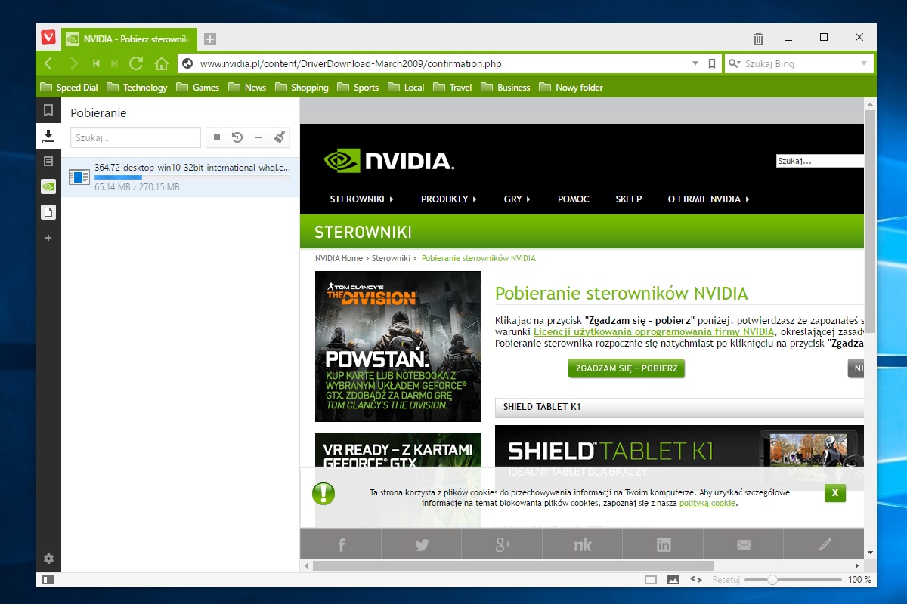Stop the current download

click(x=217, y=137)
